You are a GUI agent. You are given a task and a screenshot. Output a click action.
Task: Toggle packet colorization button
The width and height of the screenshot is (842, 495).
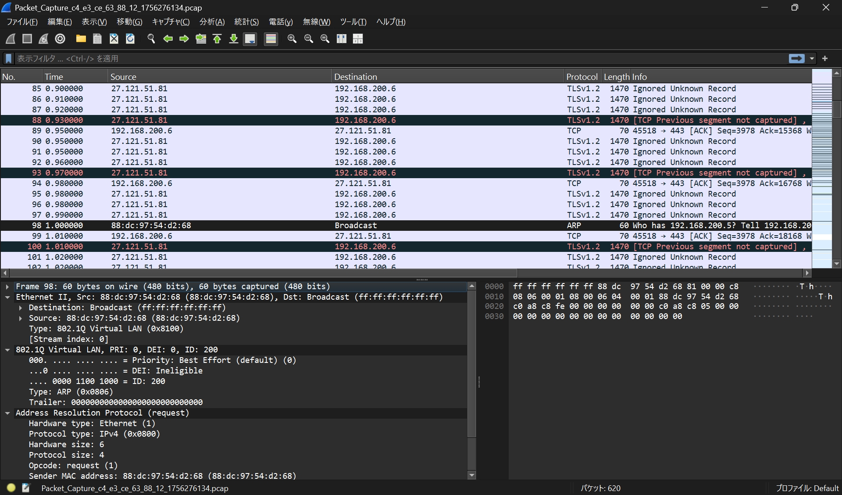[x=271, y=39]
